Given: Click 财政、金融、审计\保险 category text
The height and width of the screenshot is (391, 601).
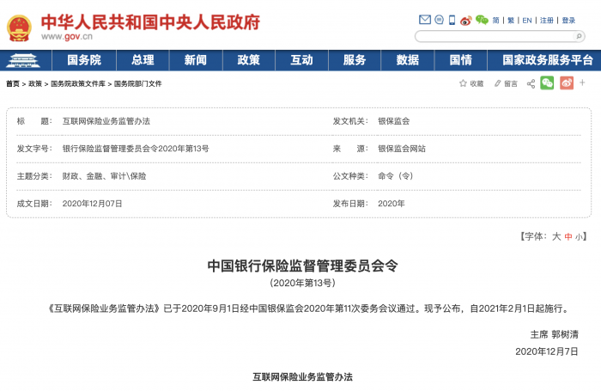Looking at the screenshot, I should click(x=104, y=176).
